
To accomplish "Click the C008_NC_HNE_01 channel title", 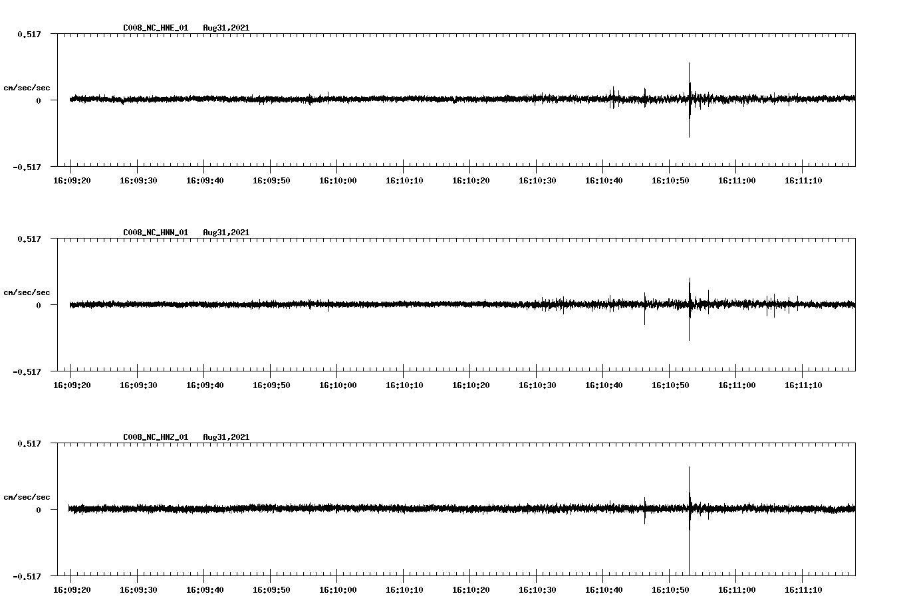I will point(156,28).
